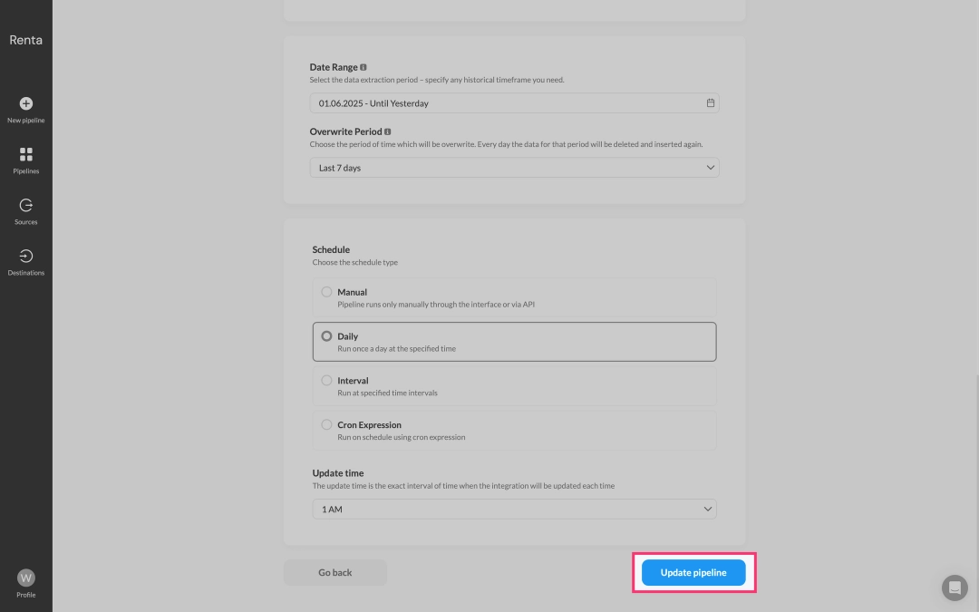Click the New pipeline plus icon
This screenshot has height=612, width=979.
[26, 103]
